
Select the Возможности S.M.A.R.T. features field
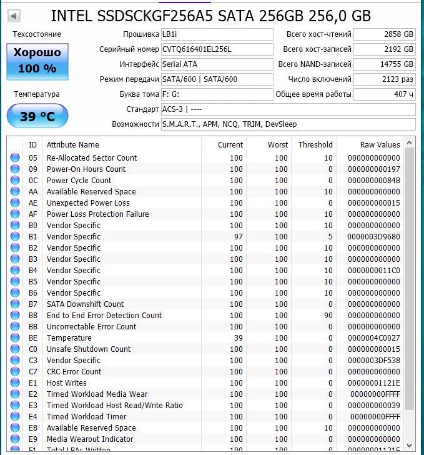point(288,124)
